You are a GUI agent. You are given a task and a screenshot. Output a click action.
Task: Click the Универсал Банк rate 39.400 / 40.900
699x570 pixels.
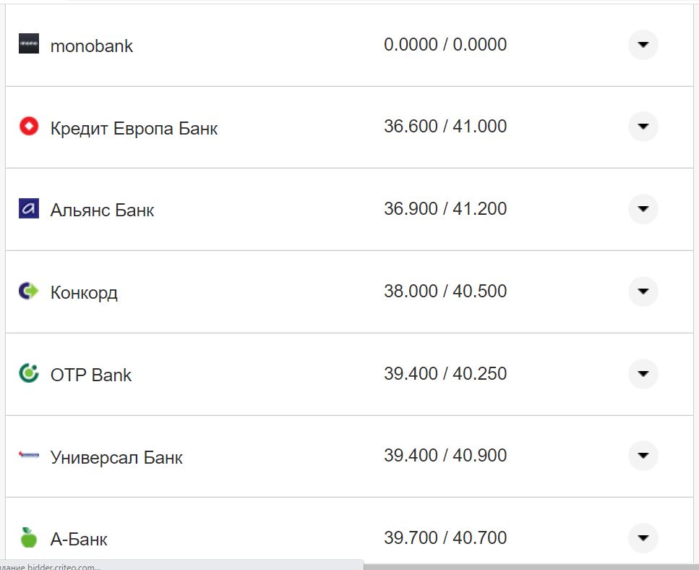(x=445, y=455)
